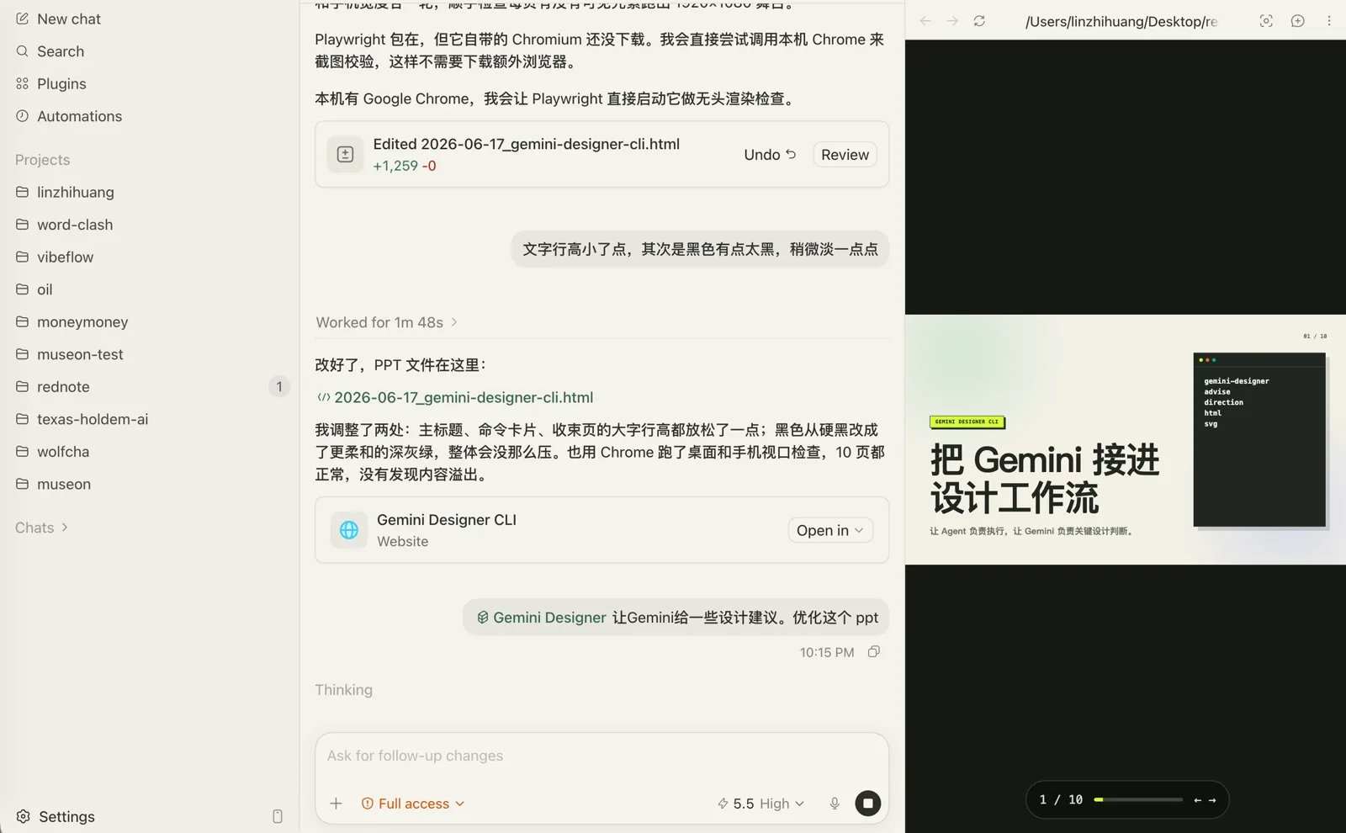Click the Gemini Designer plugin tag

tap(542, 618)
